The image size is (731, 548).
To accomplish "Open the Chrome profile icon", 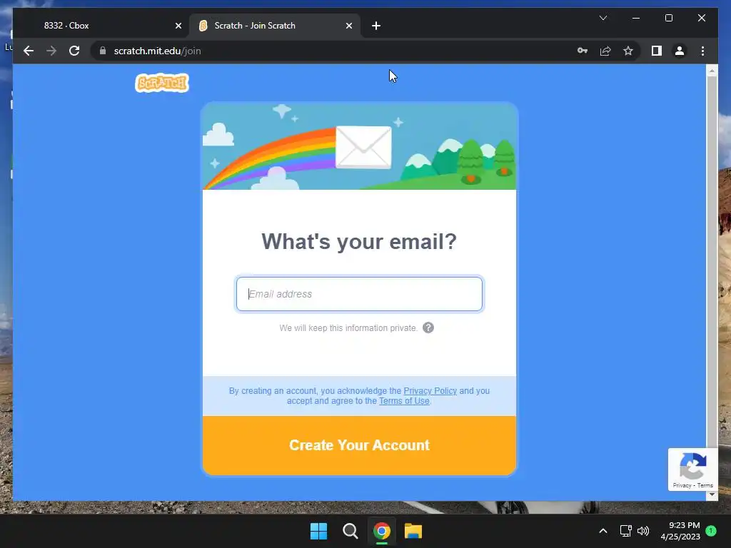I will [x=680, y=51].
